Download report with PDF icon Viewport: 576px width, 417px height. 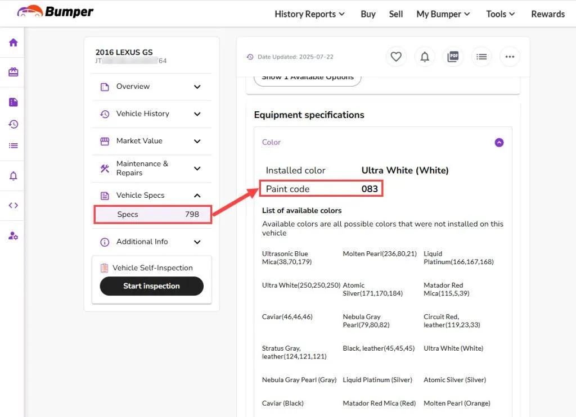tap(453, 57)
